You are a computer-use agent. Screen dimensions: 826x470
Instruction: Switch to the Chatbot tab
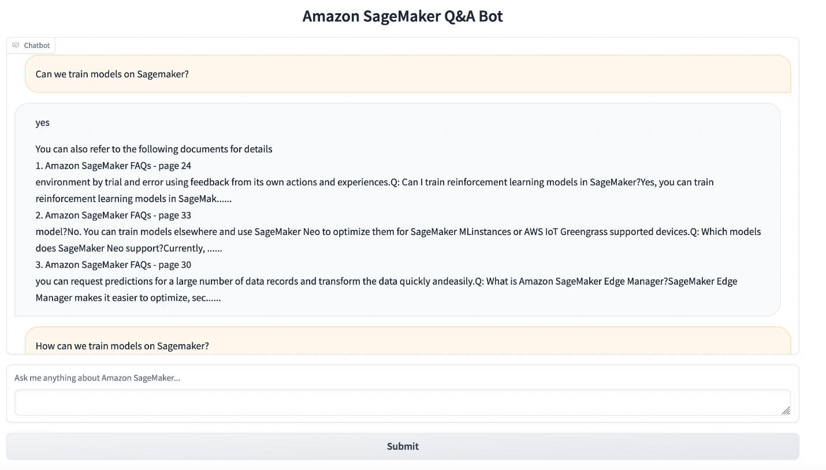tap(31, 45)
